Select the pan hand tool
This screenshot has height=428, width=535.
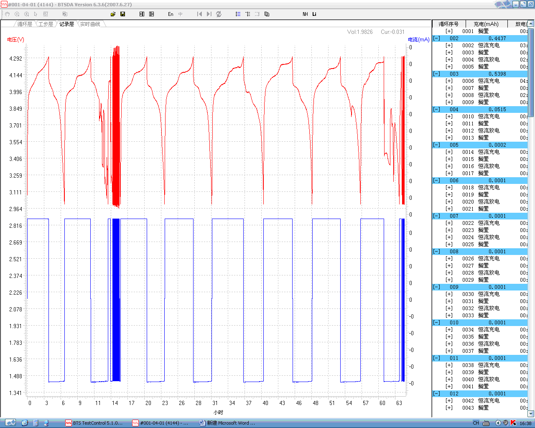pos(8,14)
